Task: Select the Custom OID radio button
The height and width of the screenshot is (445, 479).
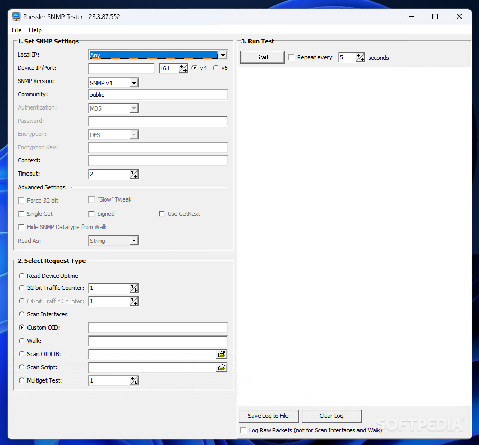Action: coord(21,328)
